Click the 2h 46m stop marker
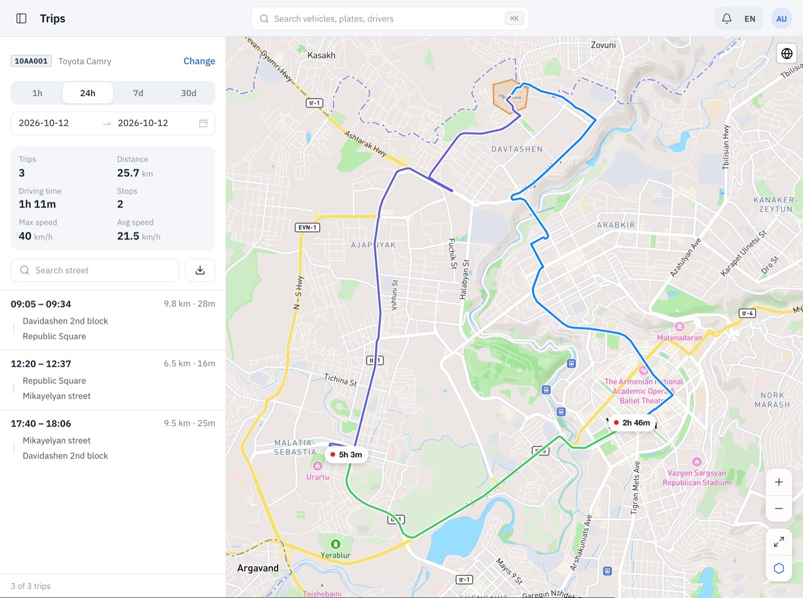Image resolution: width=803 pixels, height=598 pixels. coord(632,423)
